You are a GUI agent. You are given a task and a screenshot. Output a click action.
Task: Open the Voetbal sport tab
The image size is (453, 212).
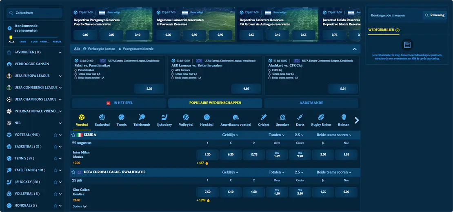click(82, 120)
